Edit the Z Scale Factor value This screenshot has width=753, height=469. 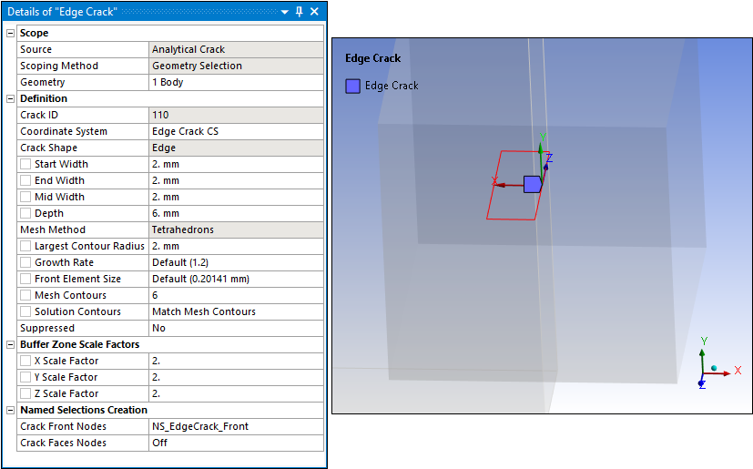point(236,393)
